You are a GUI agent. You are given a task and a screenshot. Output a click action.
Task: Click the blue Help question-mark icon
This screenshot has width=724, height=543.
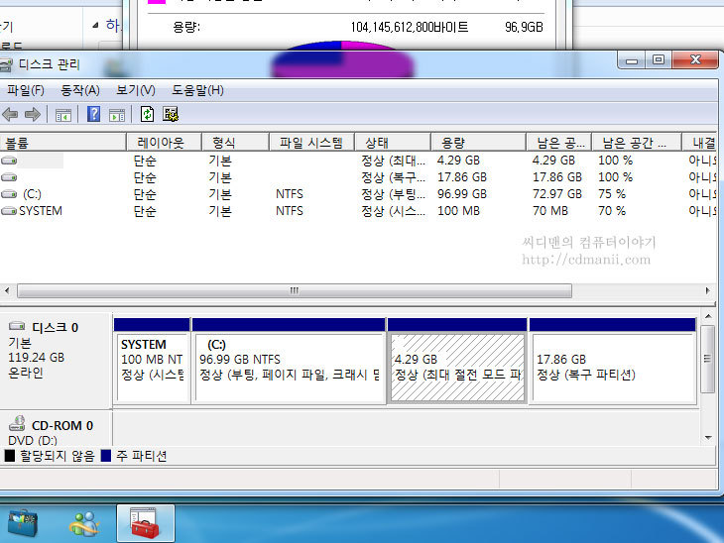click(94, 115)
